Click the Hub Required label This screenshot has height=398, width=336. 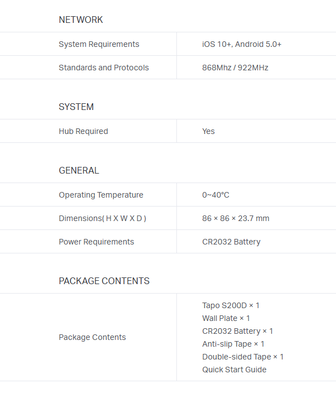click(x=83, y=131)
